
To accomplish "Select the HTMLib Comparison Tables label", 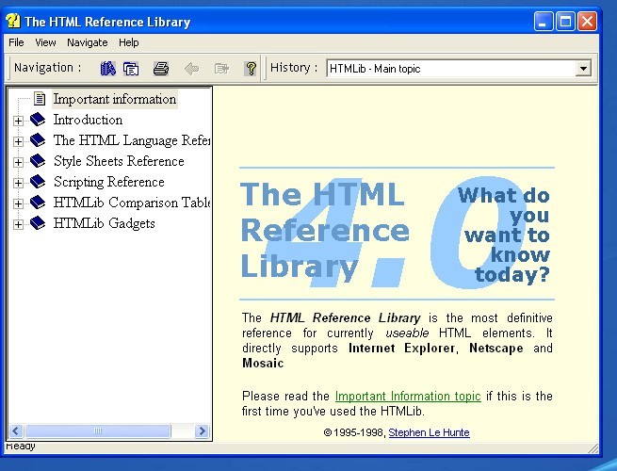I will click(132, 203).
